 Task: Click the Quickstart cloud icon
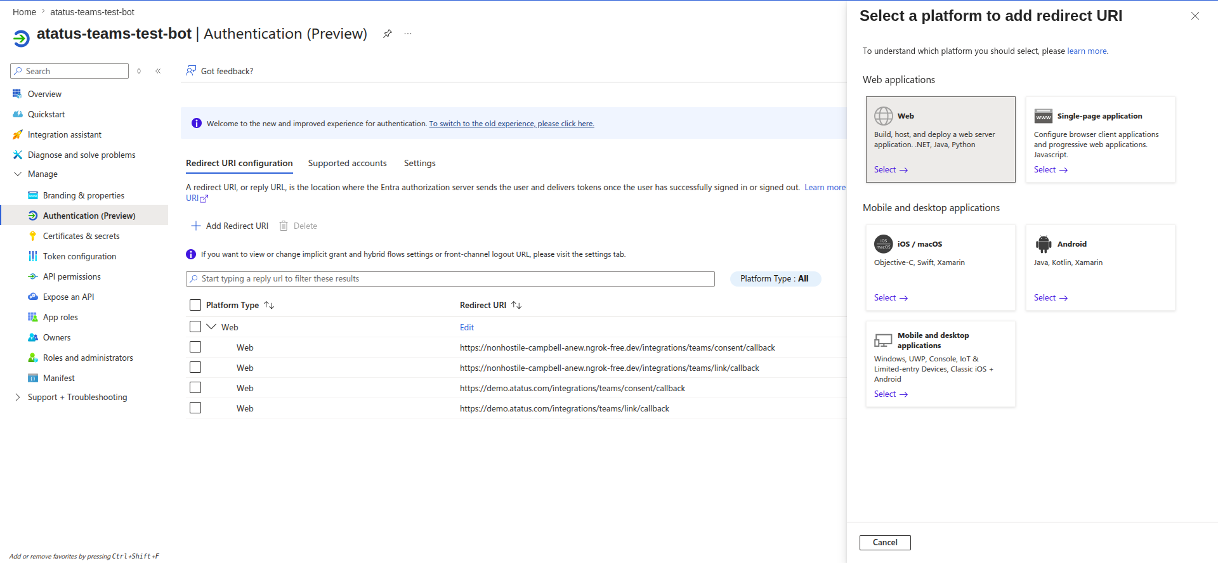click(17, 114)
